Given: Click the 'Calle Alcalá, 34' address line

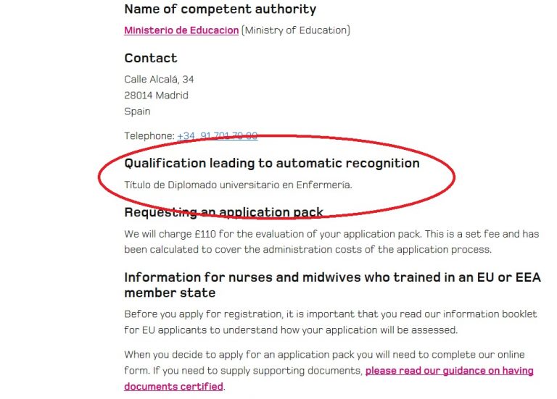Looking at the screenshot, I should [159, 79].
